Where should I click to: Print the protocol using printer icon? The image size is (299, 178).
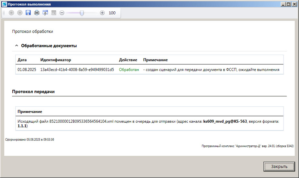click(x=37, y=13)
